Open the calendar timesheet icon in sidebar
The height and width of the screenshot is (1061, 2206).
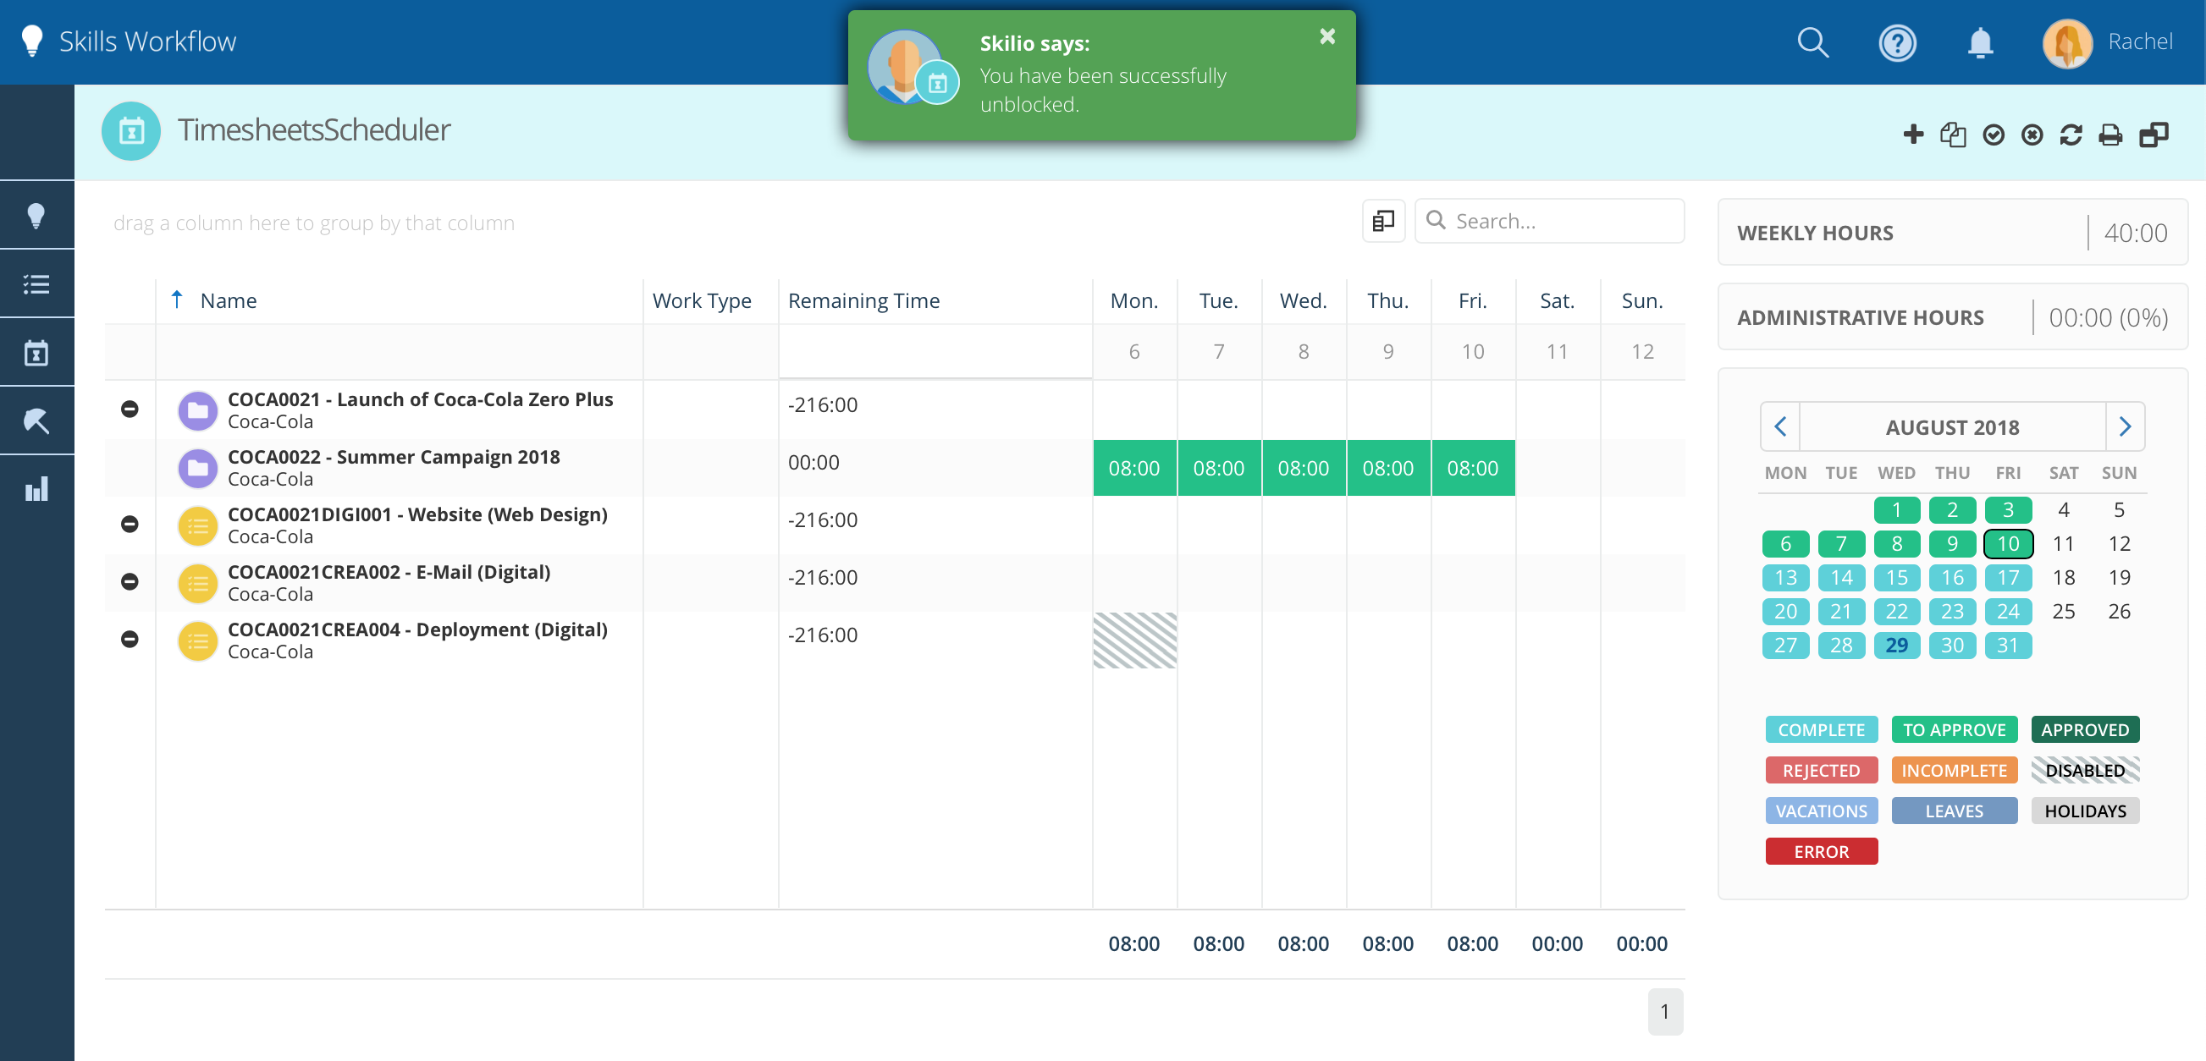[x=36, y=352]
